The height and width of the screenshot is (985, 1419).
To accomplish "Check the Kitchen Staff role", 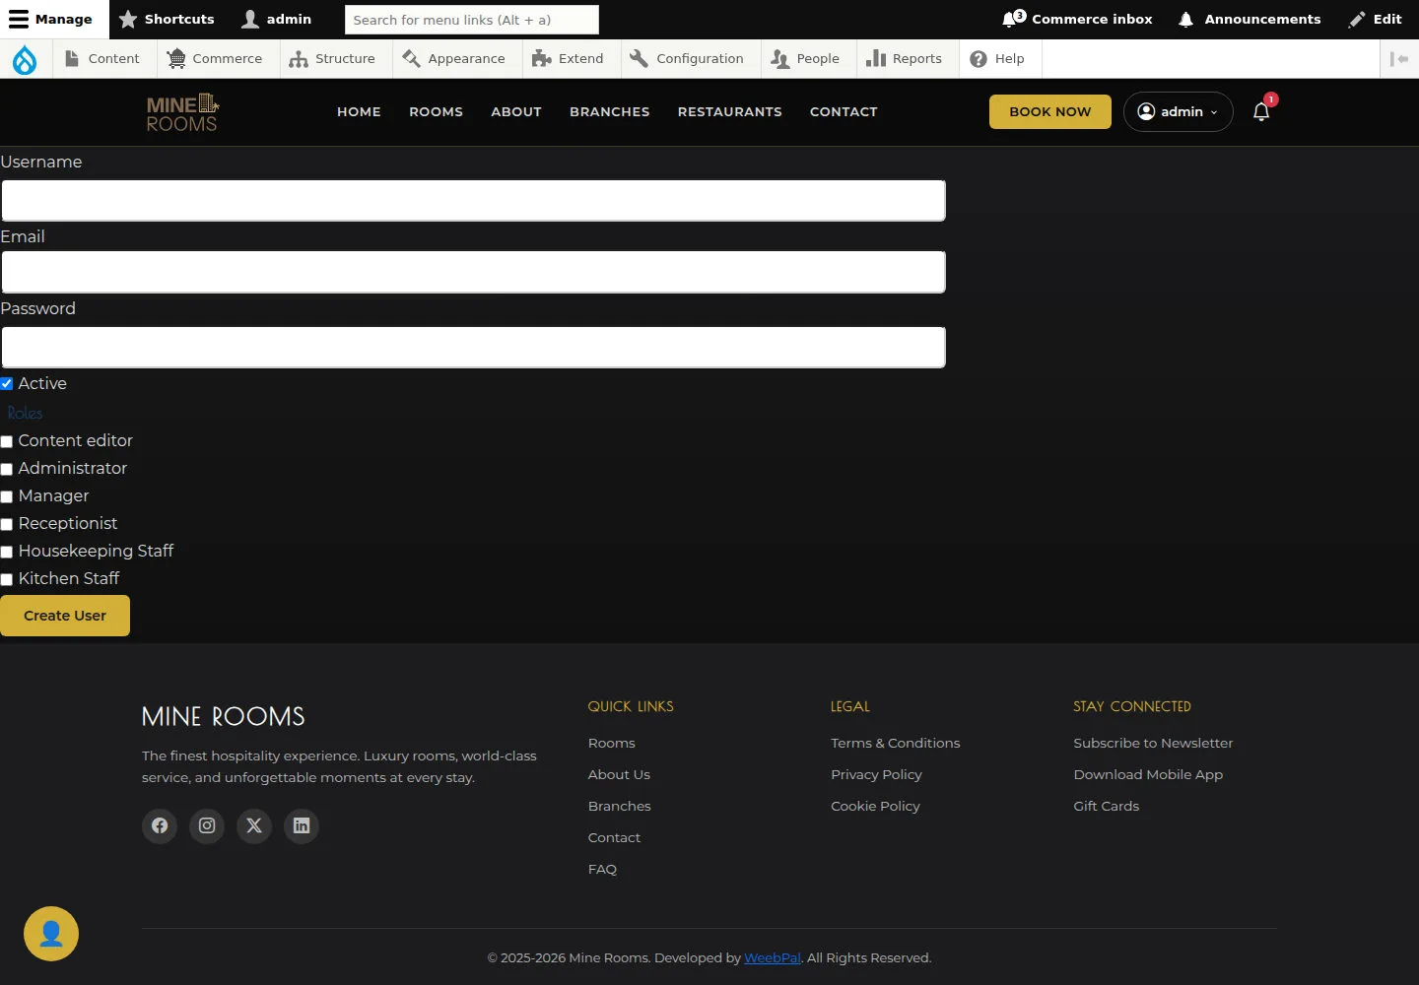I will pyautogui.click(x=7, y=579).
